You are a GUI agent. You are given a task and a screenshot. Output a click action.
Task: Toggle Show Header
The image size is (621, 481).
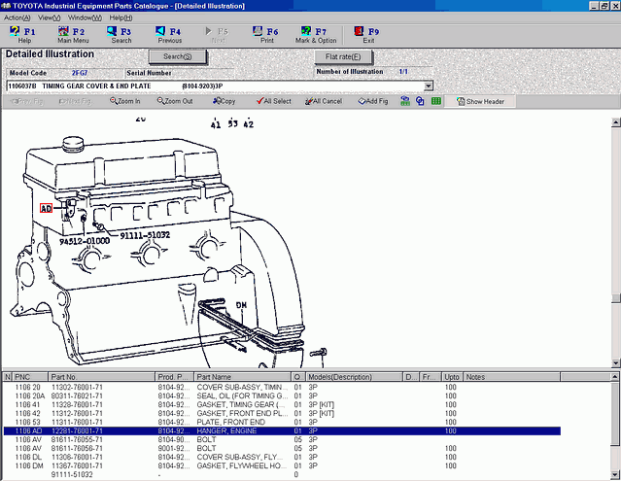(480, 101)
